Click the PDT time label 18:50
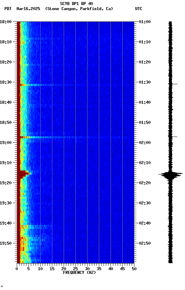This screenshot has height=290, width=185. [6, 123]
